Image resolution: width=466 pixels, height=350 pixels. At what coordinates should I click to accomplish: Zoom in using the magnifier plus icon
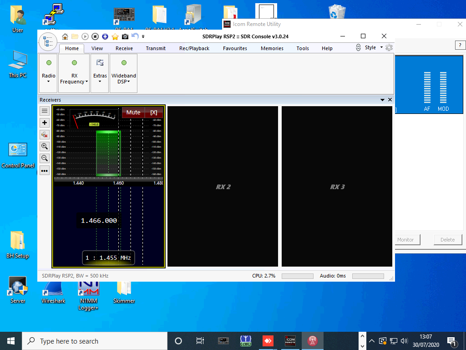tap(45, 146)
